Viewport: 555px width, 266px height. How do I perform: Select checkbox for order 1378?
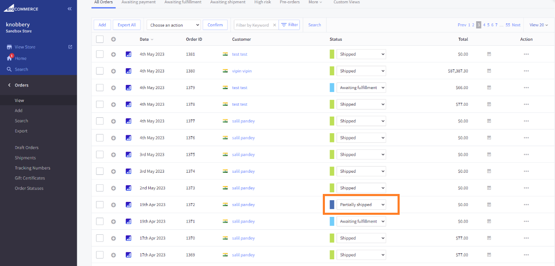click(100, 104)
